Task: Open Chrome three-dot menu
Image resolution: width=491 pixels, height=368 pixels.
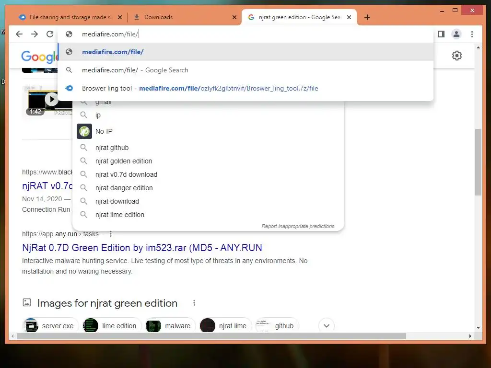Action: tap(472, 34)
